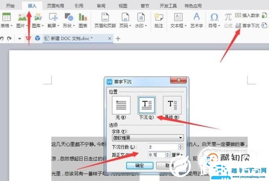Adjust the 距正文 spinner arrows

tap(168, 155)
